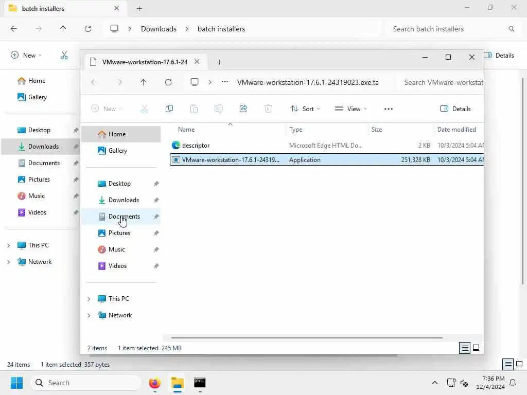Screen dimensions: 527x395
Task: Click the Back arrow in the batch installers window
Action: tap(14, 29)
